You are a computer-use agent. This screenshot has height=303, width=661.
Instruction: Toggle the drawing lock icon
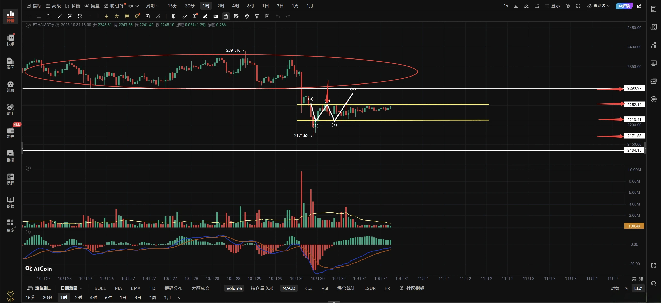(226, 16)
